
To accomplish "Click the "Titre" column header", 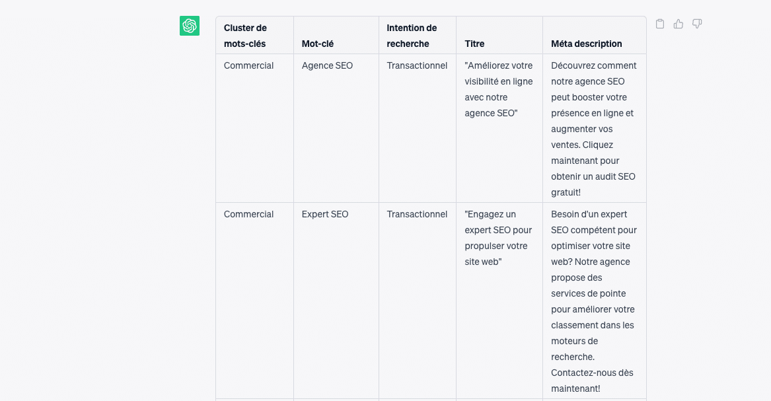I will tap(474, 44).
